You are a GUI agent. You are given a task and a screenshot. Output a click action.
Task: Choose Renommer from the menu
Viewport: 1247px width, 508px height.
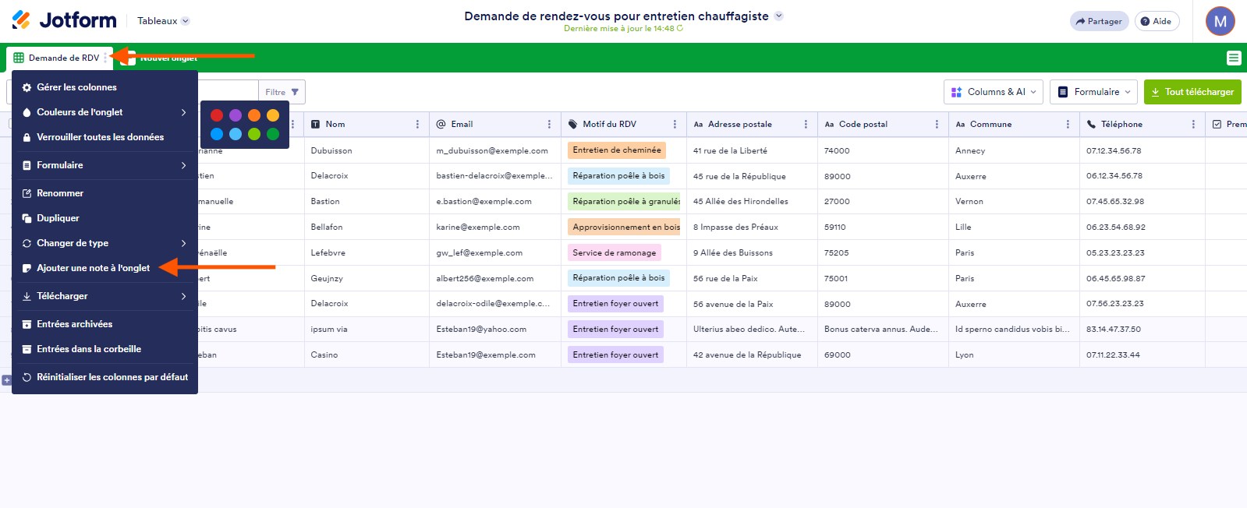coord(105,193)
